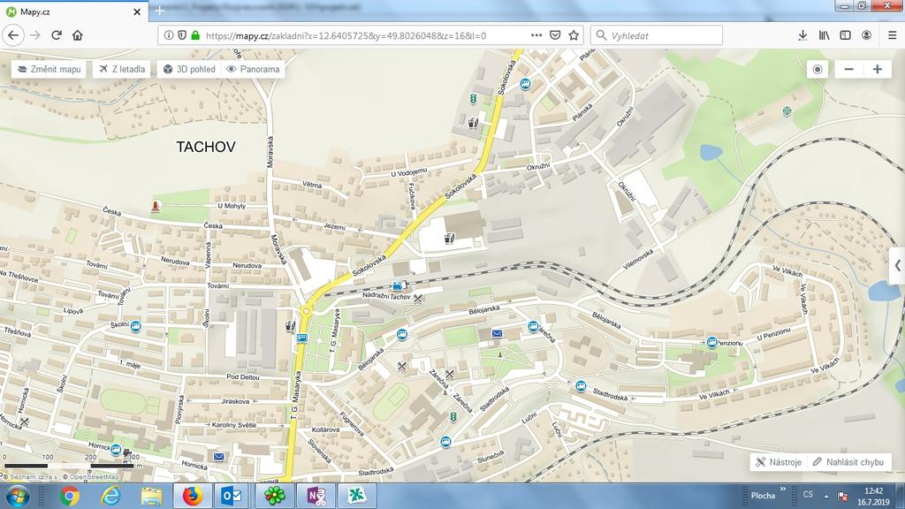Switch to Z letadla aerial view
The image size is (905, 509).
(x=122, y=69)
